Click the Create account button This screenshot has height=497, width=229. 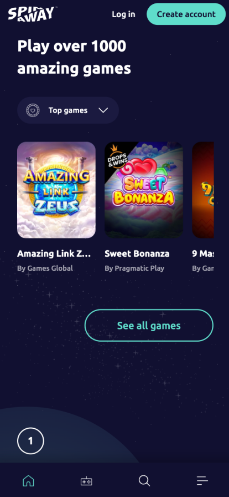coord(186,14)
